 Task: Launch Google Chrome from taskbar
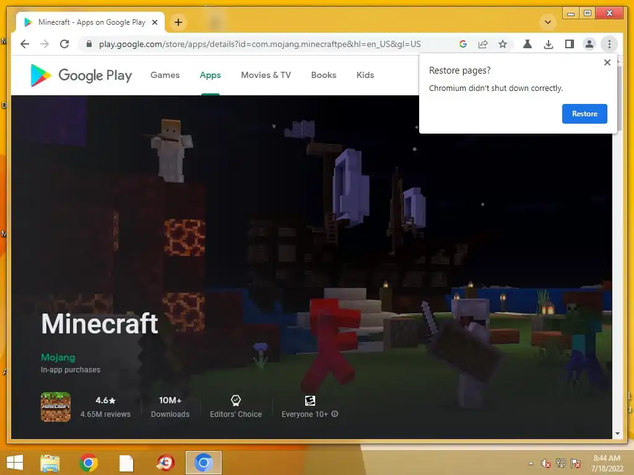coord(88,463)
